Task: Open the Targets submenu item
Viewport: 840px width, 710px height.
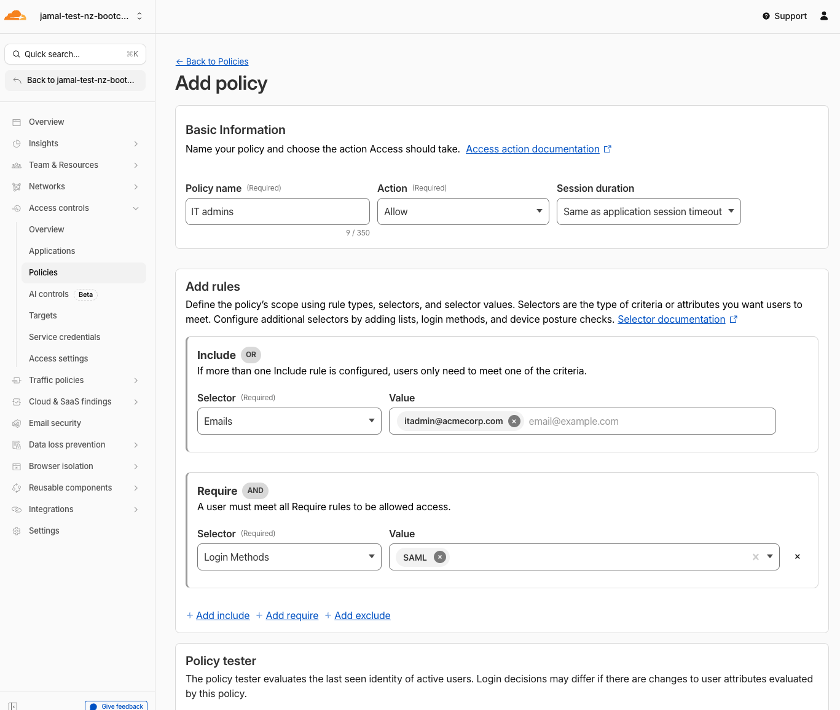Action: pos(84,315)
